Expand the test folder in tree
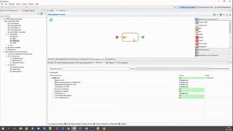Screen dimensions: 233x131 (x=6, y=45)
